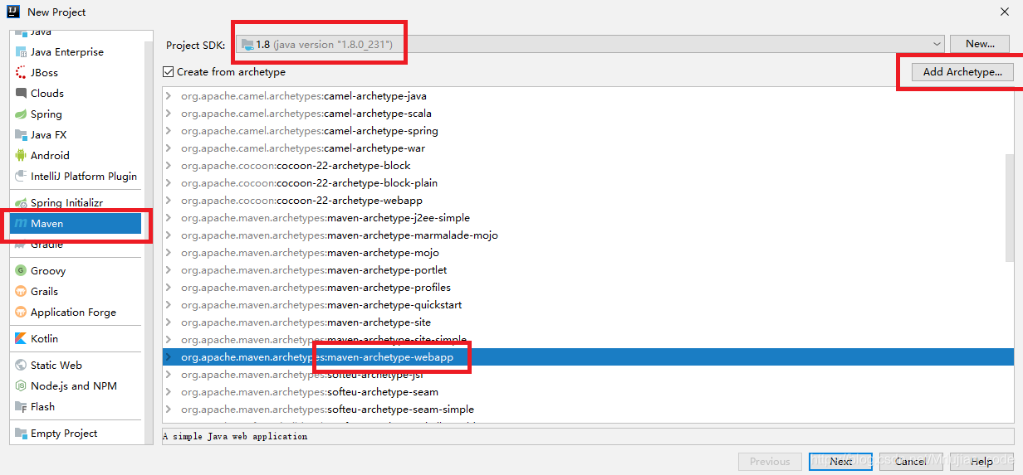Image resolution: width=1023 pixels, height=475 pixels.
Task: Click the Cancel button
Action: (910, 462)
